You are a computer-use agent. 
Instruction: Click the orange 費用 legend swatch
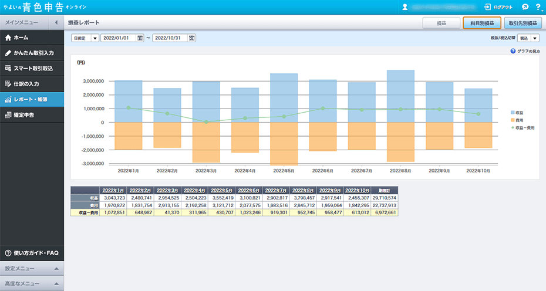(x=513, y=120)
